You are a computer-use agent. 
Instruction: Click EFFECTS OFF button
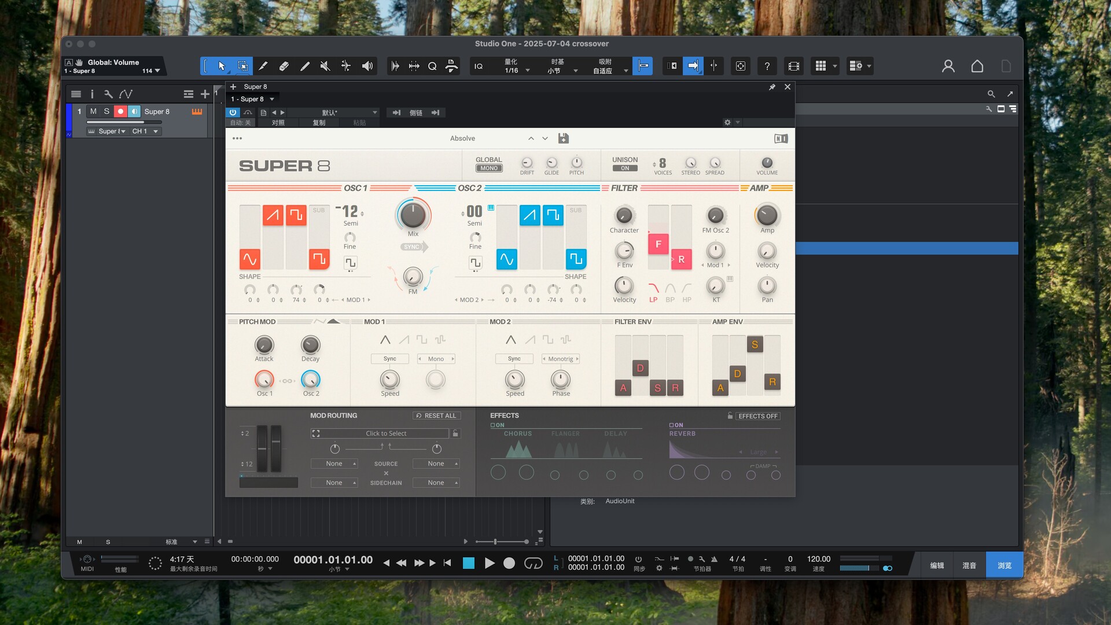[x=758, y=416]
